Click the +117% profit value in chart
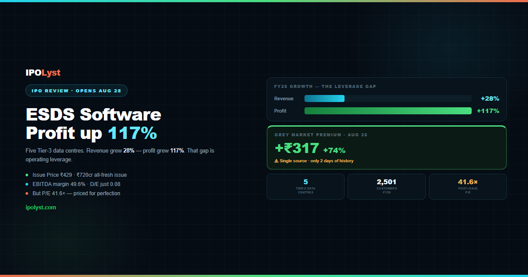 click(488, 111)
